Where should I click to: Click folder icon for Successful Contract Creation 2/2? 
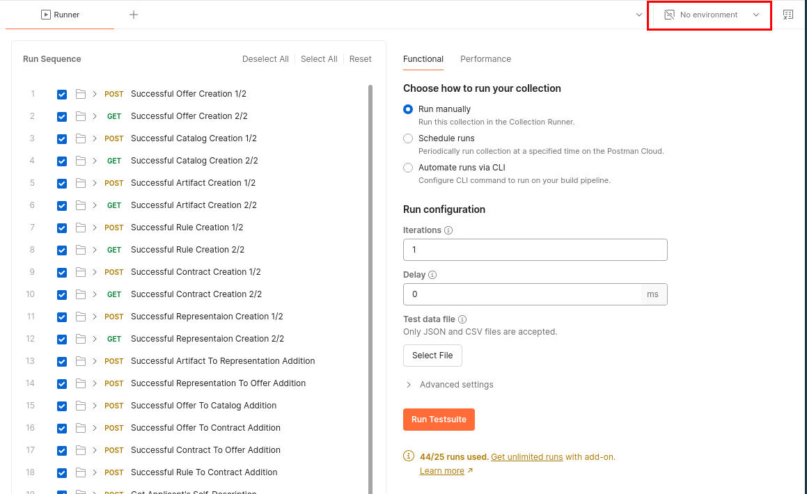pyautogui.click(x=81, y=294)
